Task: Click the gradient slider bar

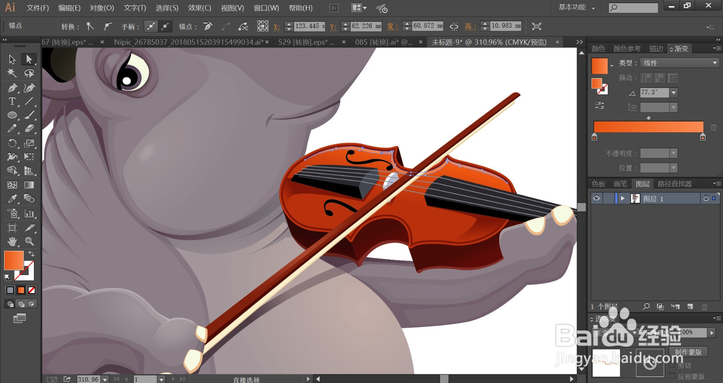Action: click(x=648, y=126)
